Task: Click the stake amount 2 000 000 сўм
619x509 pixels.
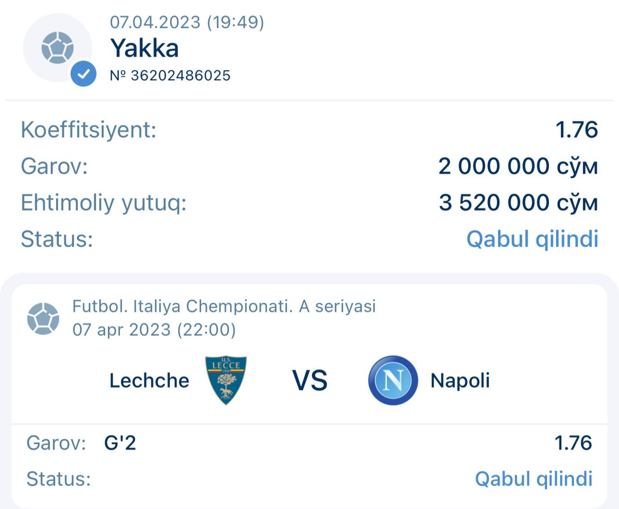Action: pyautogui.click(x=518, y=166)
